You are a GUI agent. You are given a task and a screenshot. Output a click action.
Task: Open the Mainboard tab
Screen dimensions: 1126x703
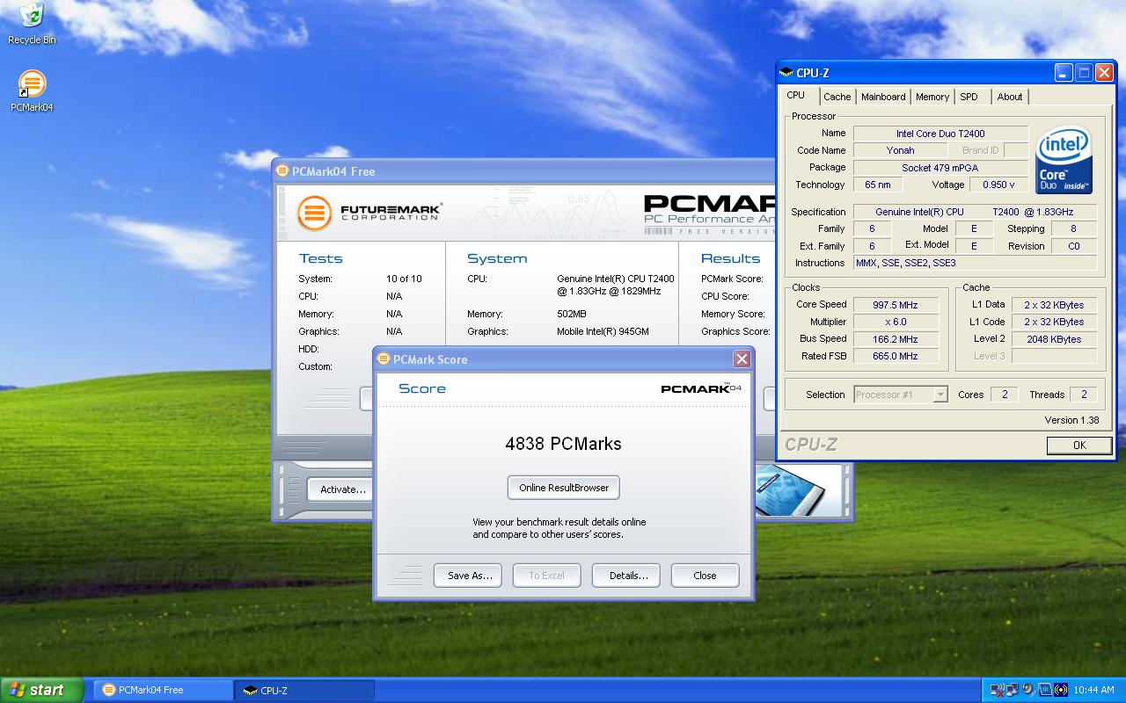tap(883, 97)
